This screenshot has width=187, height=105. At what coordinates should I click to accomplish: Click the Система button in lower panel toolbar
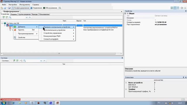(5, 61)
